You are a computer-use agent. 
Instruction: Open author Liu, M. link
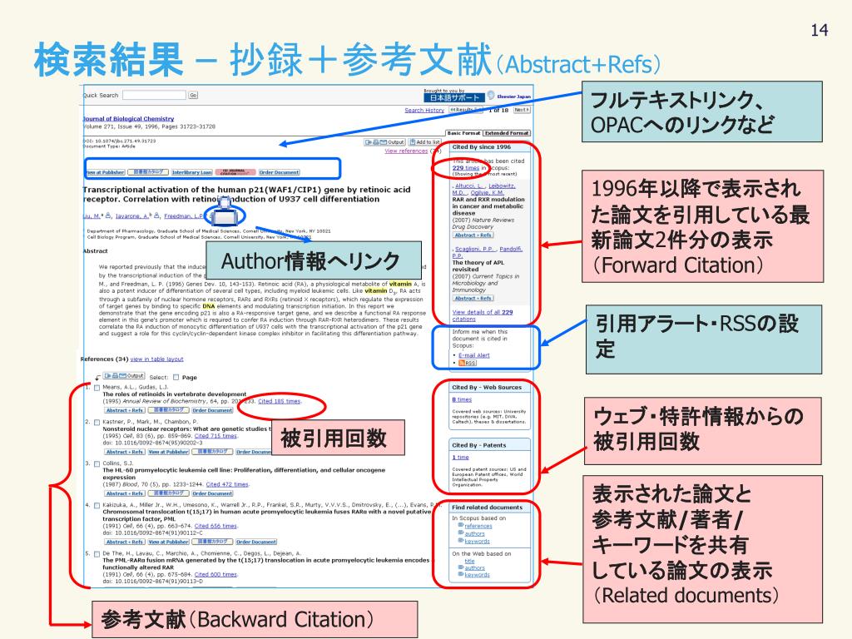[x=91, y=215]
